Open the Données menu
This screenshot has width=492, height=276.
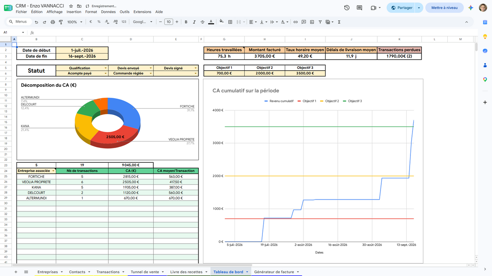[x=108, y=12]
